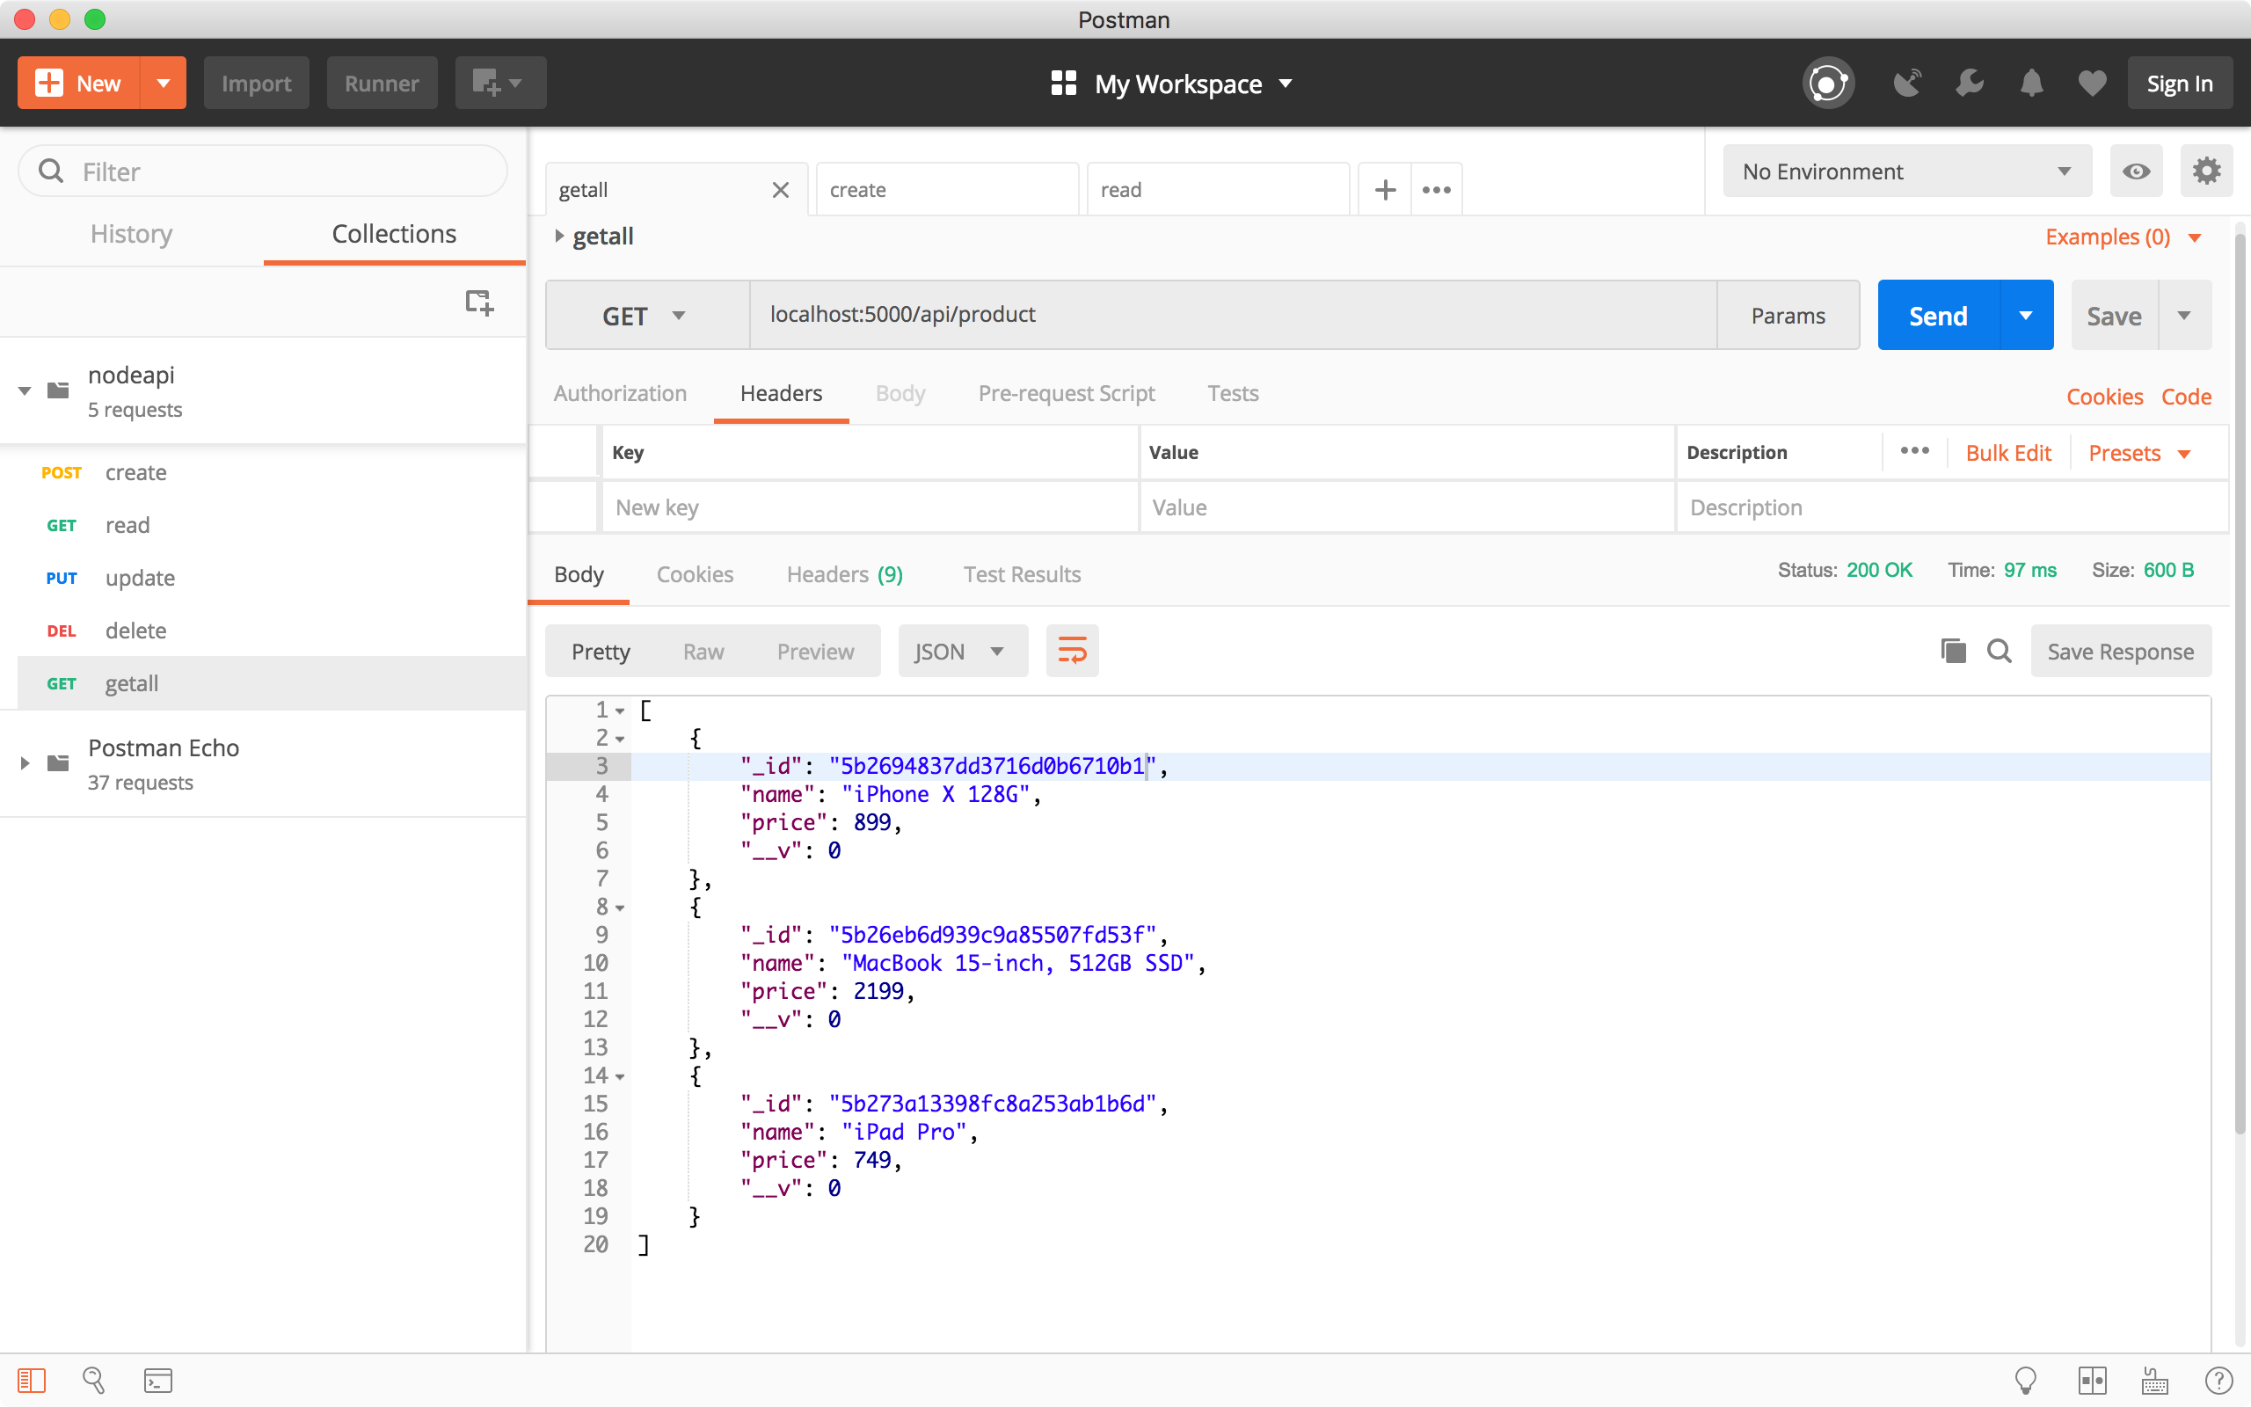Open Find and Replace icon in status bar
This screenshot has height=1407, width=2251.
(x=93, y=1381)
